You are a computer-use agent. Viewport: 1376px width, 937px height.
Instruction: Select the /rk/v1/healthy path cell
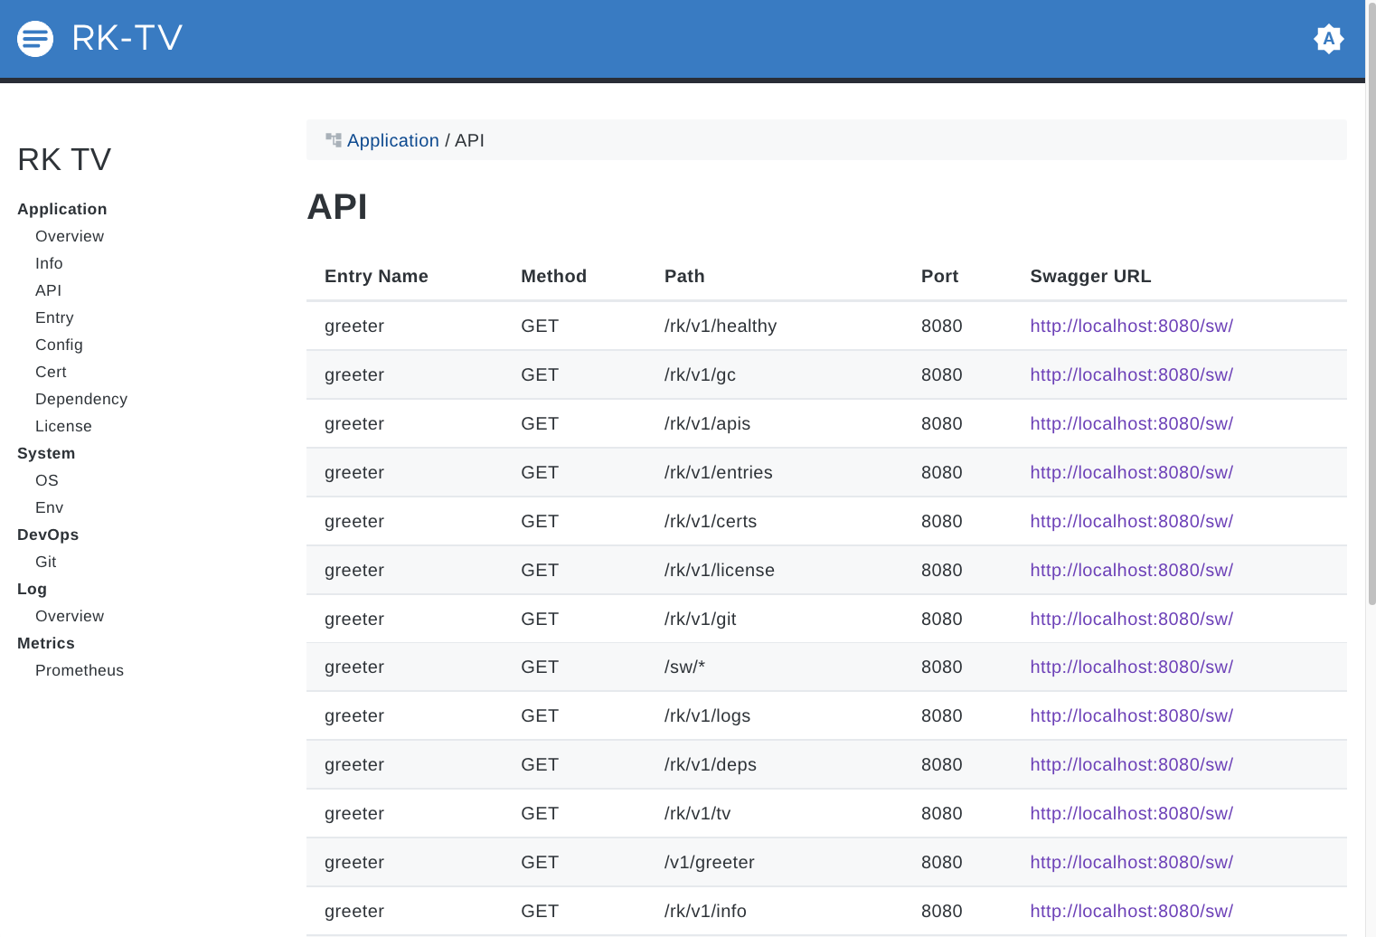721,326
